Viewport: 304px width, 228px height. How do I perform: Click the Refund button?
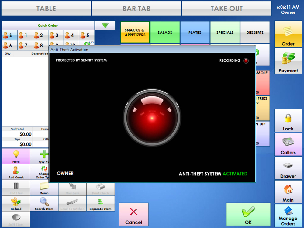[16, 203]
